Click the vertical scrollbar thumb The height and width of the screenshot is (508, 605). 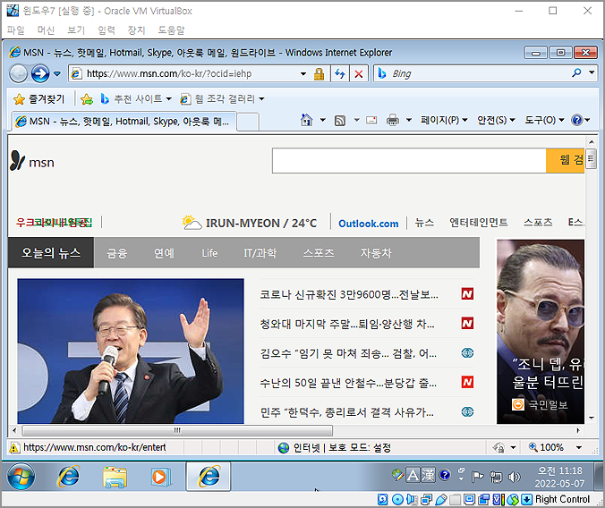[x=591, y=158]
